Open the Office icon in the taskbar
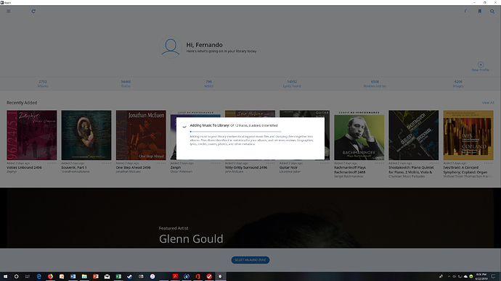Viewport: 501px width, 281px height. pyautogui.click(x=197, y=277)
